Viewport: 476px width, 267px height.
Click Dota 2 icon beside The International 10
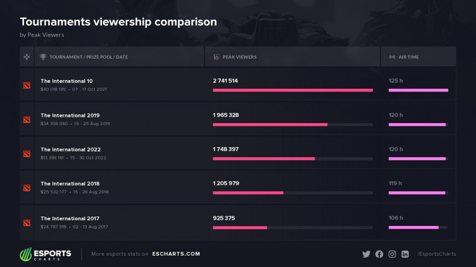click(x=27, y=85)
